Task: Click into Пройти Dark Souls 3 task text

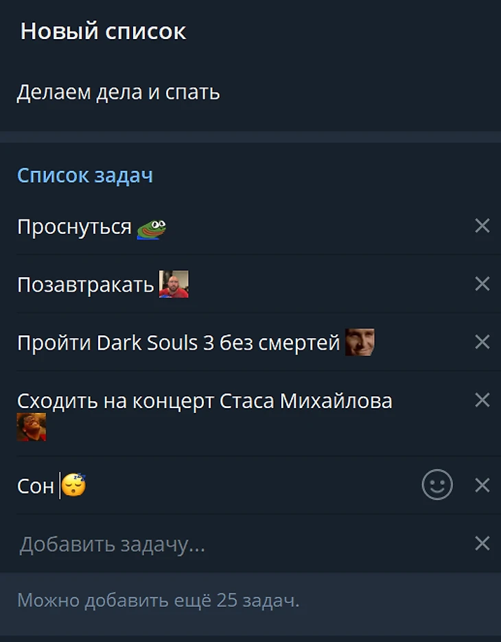Action: pyautogui.click(x=178, y=343)
